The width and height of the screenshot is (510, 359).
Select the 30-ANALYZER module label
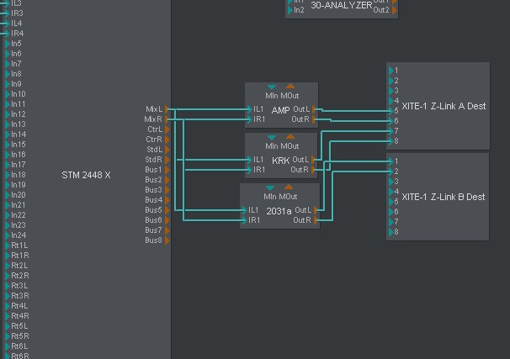[x=342, y=5]
